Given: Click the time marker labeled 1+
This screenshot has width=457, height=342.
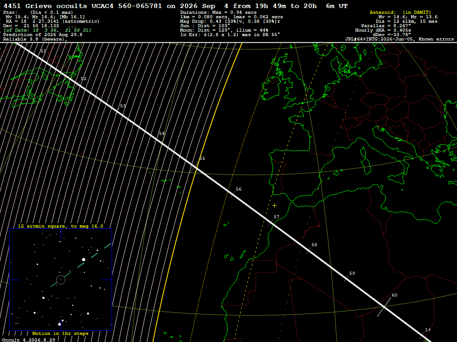Looking at the screenshot, I should 428,330.
